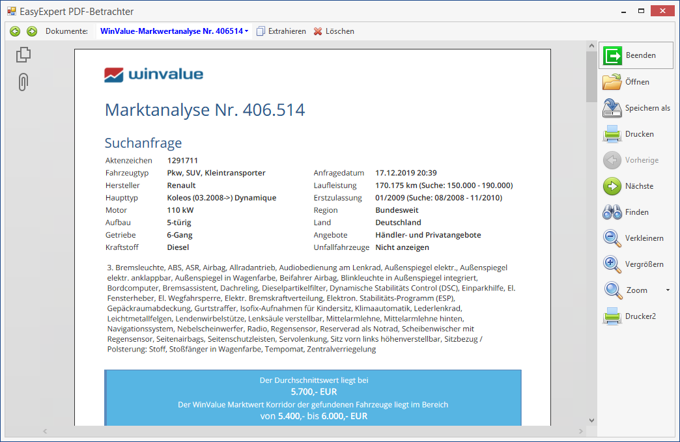Viewport: 680px width, 442px height.
Task: Click the Vorherige previous page icon
Action: click(612, 160)
